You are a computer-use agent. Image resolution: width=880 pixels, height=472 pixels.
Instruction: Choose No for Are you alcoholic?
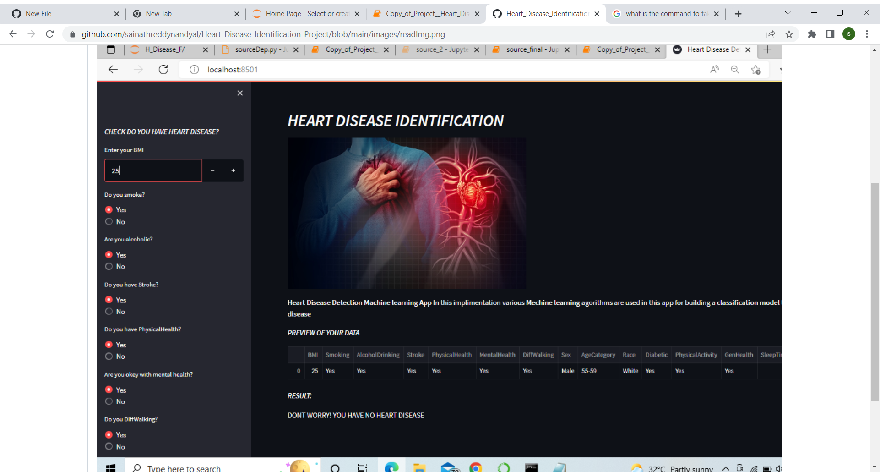[x=109, y=266]
